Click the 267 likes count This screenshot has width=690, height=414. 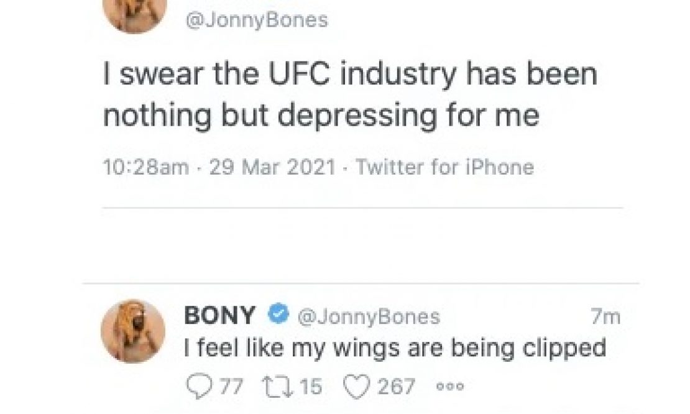click(x=396, y=387)
